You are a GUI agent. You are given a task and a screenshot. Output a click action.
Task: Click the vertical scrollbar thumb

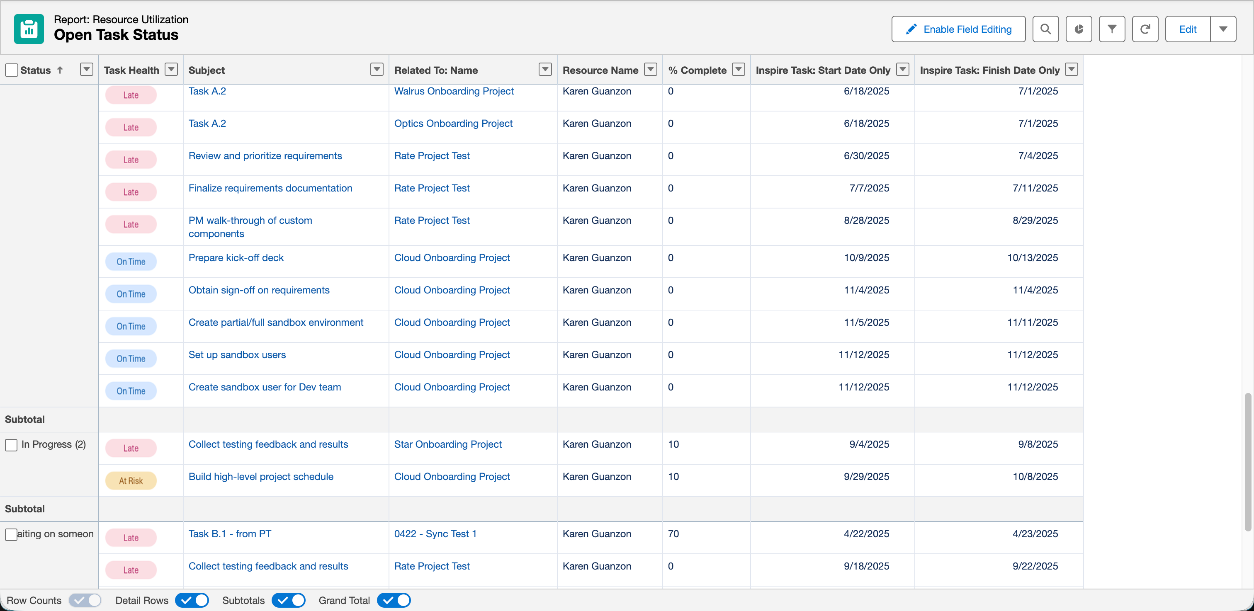tap(1247, 462)
